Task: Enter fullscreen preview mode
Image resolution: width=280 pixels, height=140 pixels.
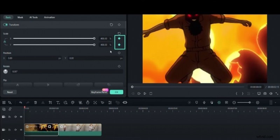Action: click(x=277, y=94)
